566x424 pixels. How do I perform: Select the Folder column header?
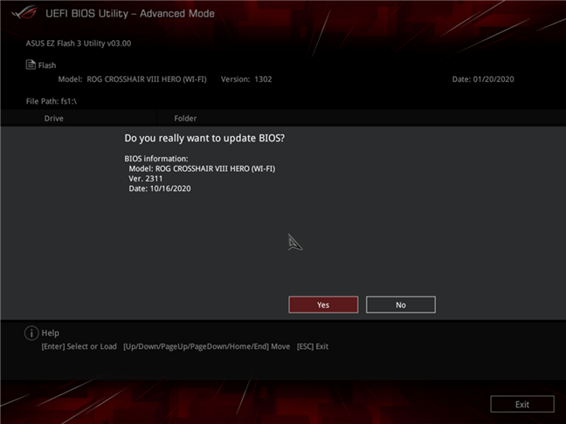click(x=185, y=119)
